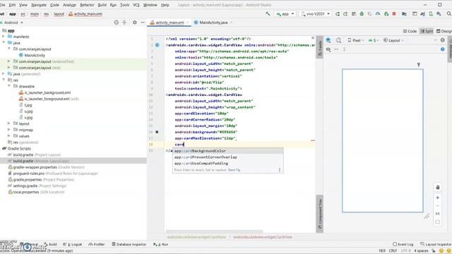Open the app run configuration dropdown

click(285, 14)
